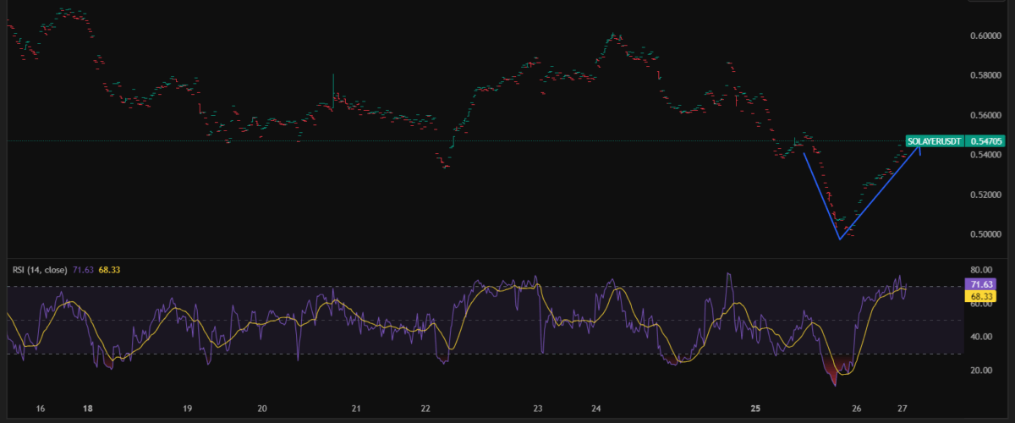
Task: Click the 0.50000 price axis label
Action: pyautogui.click(x=983, y=234)
